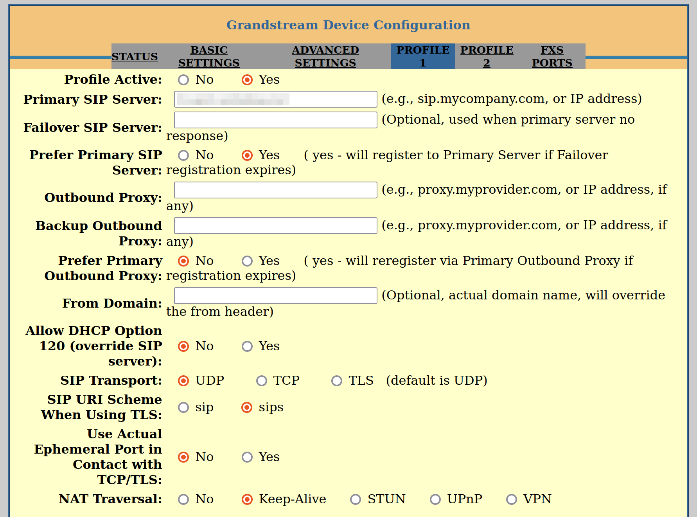Click the Failover SIP Server field
This screenshot has width=697, height=517.
[275, 120]
